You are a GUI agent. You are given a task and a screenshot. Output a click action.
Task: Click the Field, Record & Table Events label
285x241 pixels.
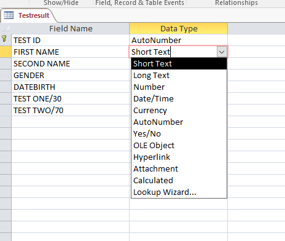(139, 2)
